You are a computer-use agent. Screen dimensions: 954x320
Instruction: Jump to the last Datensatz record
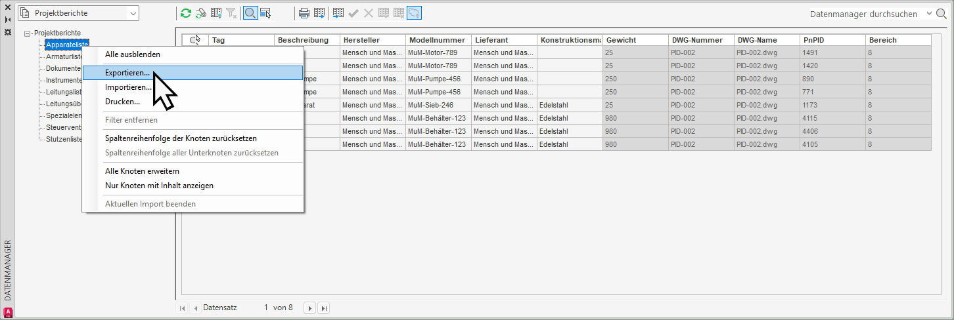point(323,308)
